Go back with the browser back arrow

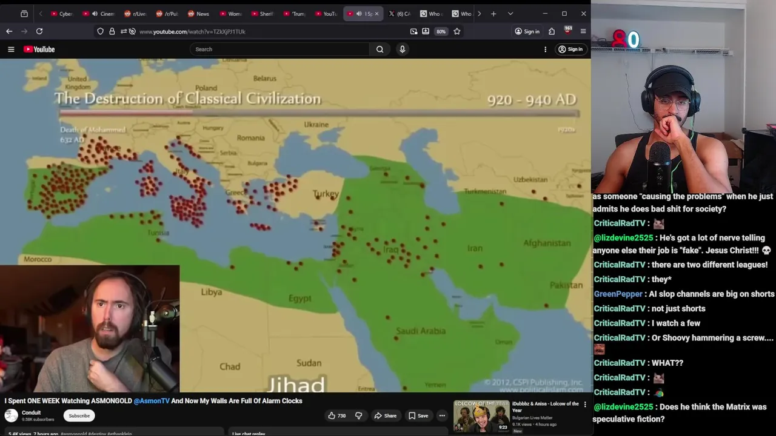(9, 31)
